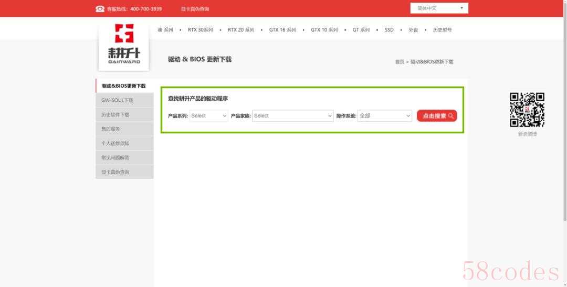The image size is (567, 287).
Task: Select GW-SOUL下载 in the sidebar
Action: pyautogui.click(x=117, y=100)
